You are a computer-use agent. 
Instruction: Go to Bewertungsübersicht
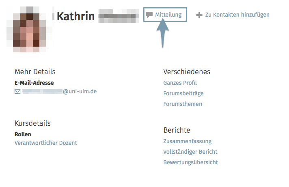click(x=190, y=162)
